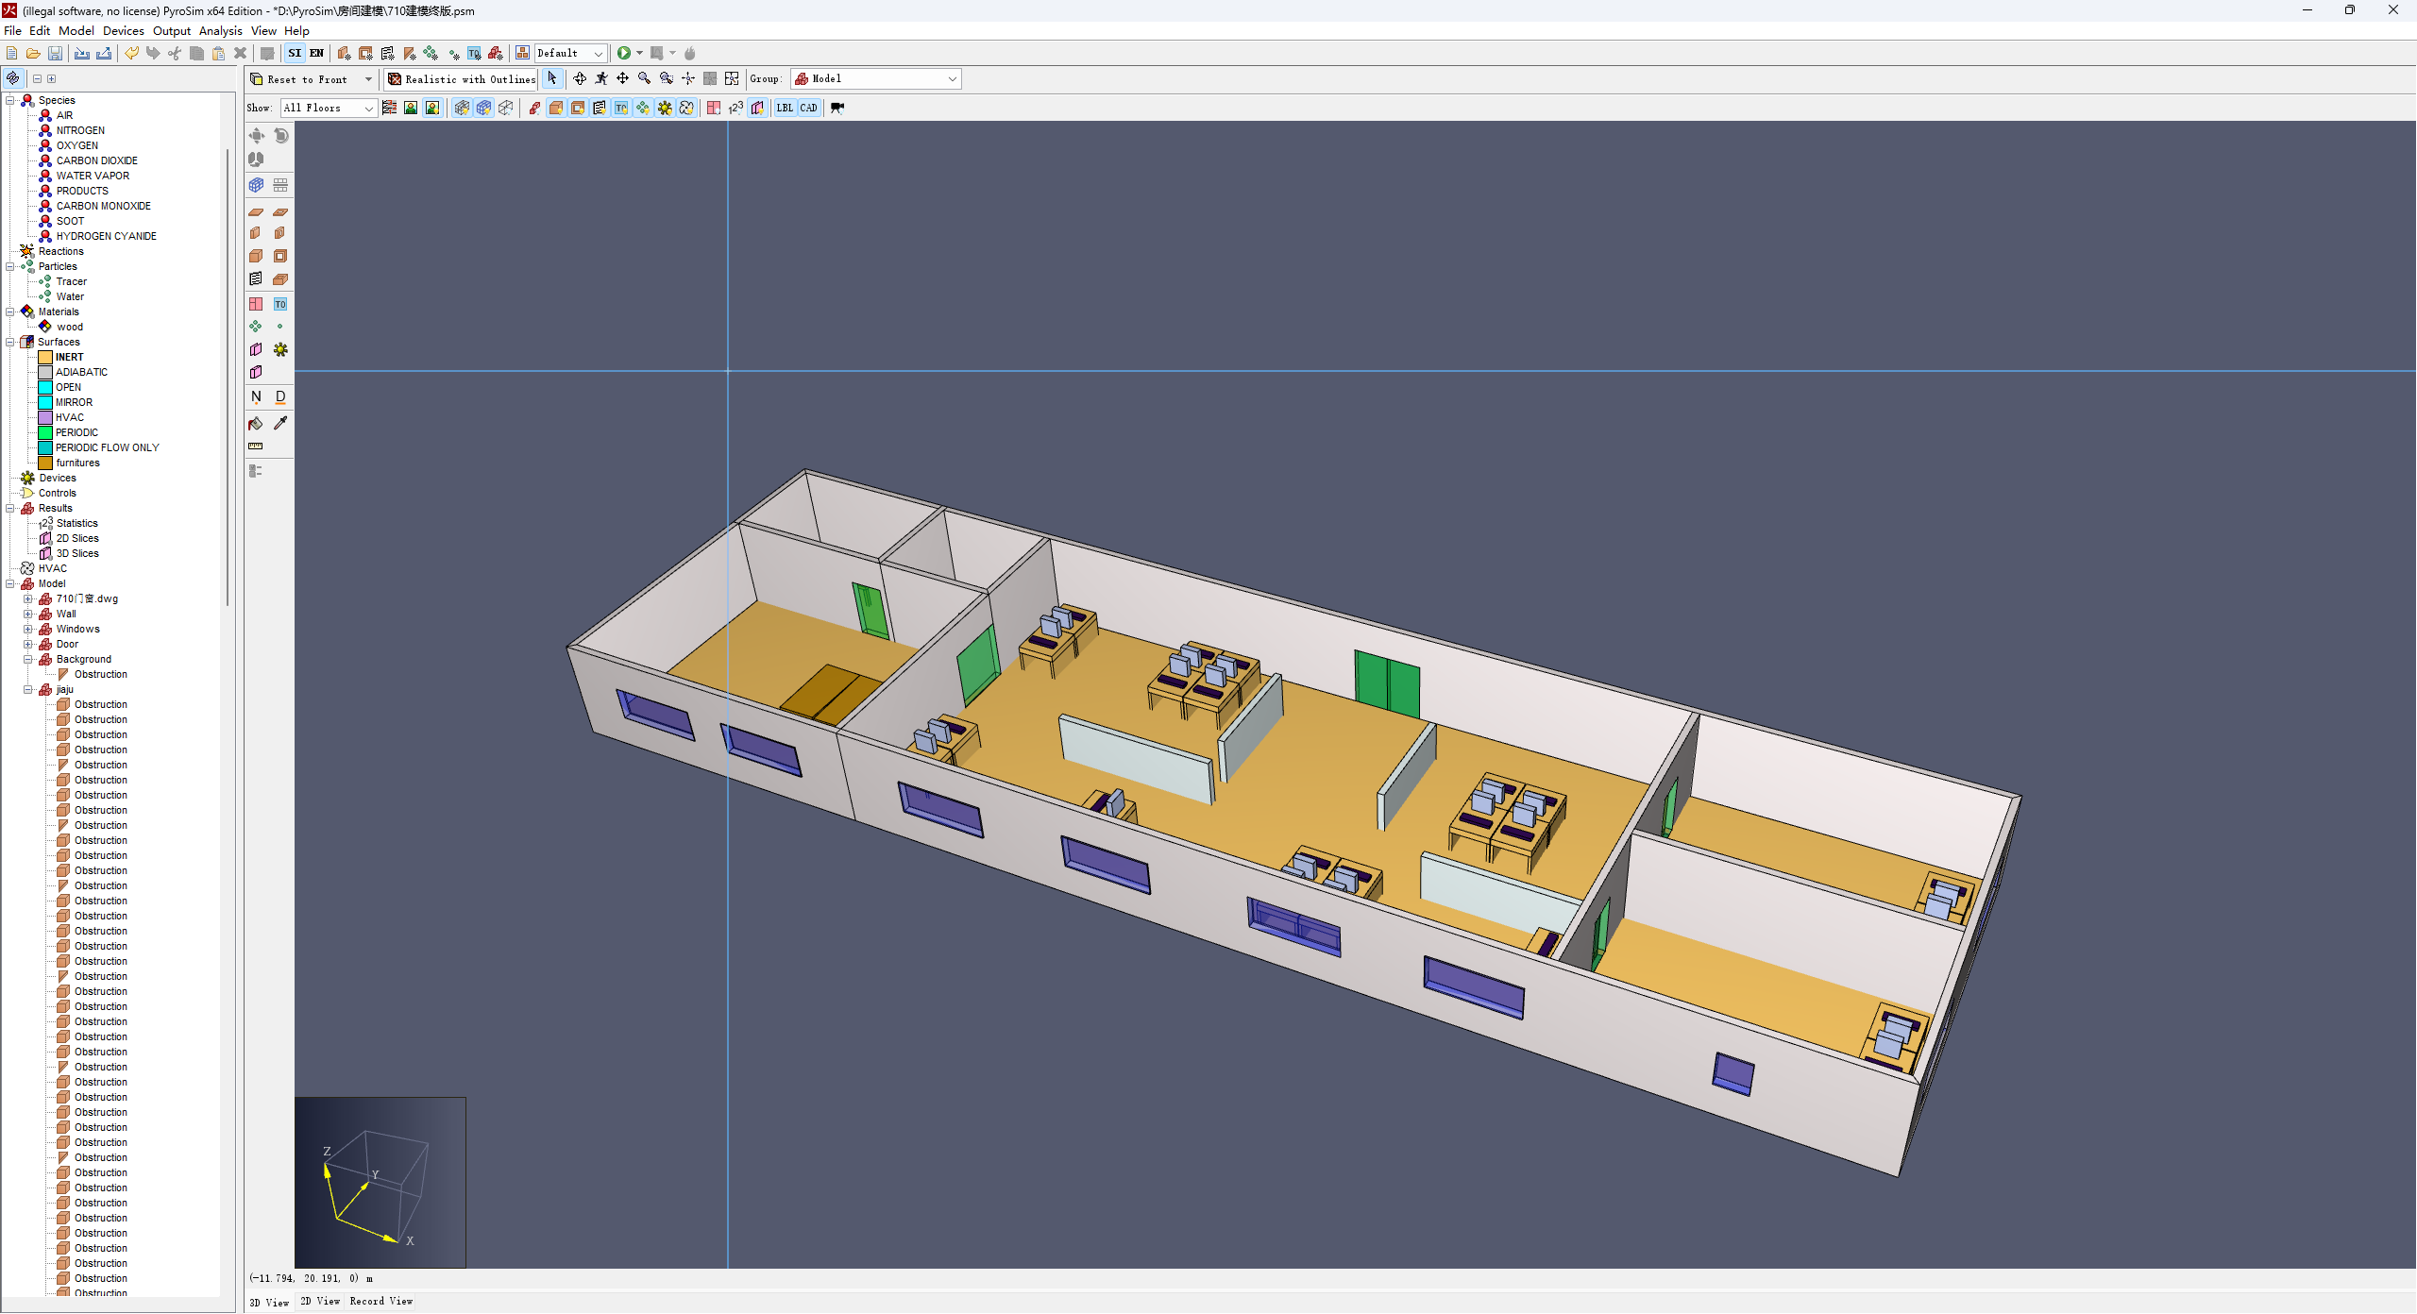Screen dimensions: 2417x1314
Task: Click Realistic with Outlines render button
Action: 462,79
